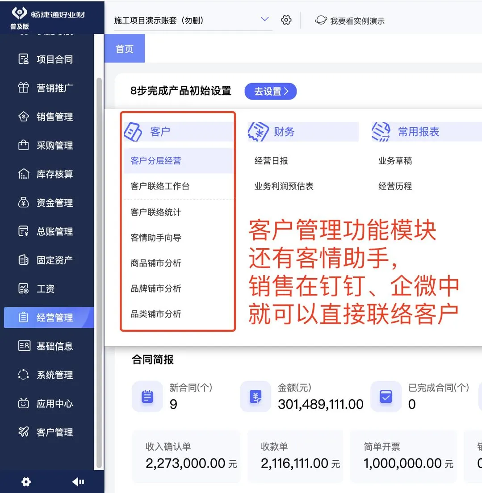Screen dimensions: 482x493
Task: Collapse the sidebar using the arrow at bottom
Action: [x=78, y=482]
